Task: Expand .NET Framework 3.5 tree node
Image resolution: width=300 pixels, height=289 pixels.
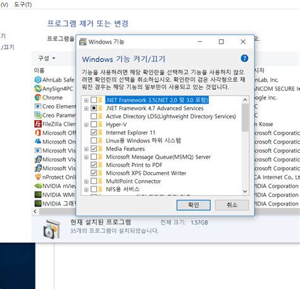Action: click(x=86, y=100)
